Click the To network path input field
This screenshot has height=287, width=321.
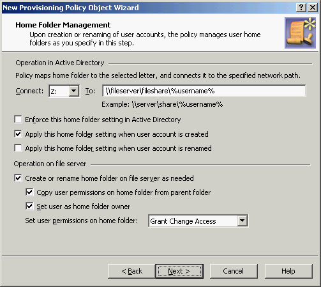coord(204,91)
